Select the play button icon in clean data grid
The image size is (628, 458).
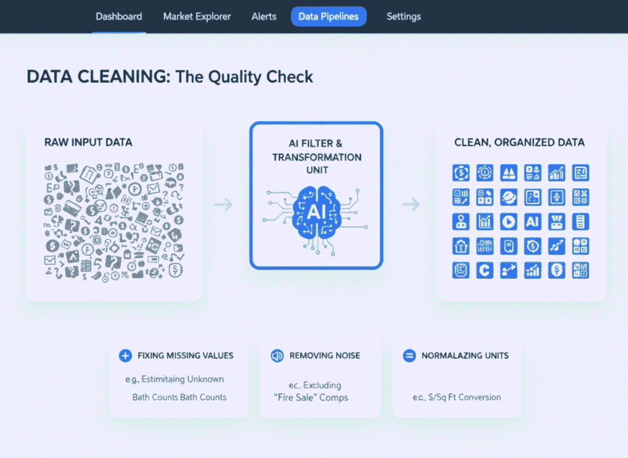508,221
